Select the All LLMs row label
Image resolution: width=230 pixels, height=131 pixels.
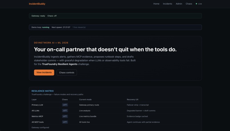click(x=35, y=111)
